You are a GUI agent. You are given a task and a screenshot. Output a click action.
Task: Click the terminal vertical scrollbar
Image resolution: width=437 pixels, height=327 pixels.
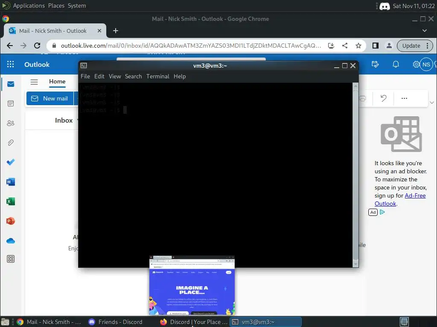point(355,175)
